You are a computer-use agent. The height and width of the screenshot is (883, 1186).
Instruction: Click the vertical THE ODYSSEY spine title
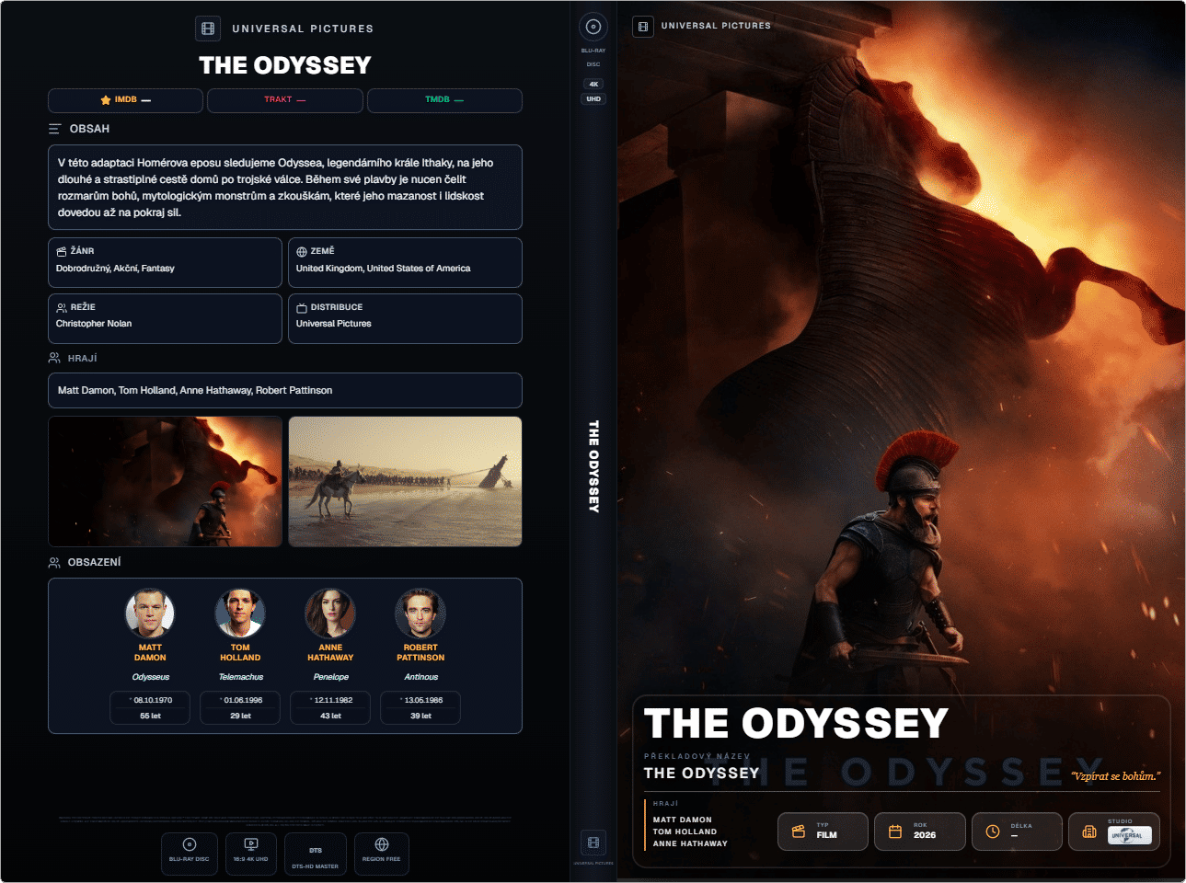[x=593, y=466]
